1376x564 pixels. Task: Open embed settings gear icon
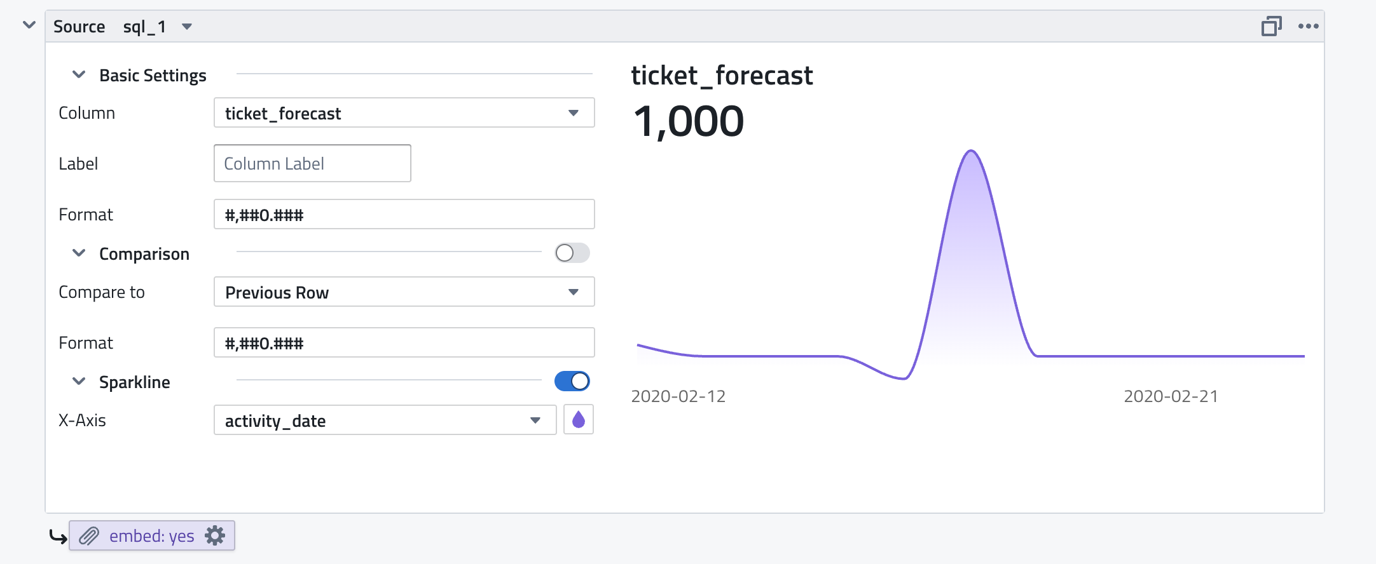point(215,536)
